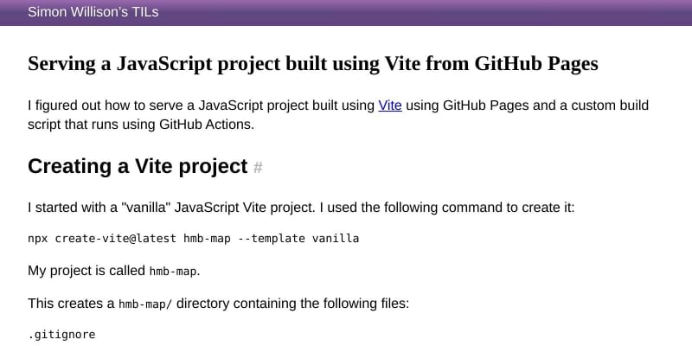Click the 'hmb-map/' directory code text

click(146, 304)
